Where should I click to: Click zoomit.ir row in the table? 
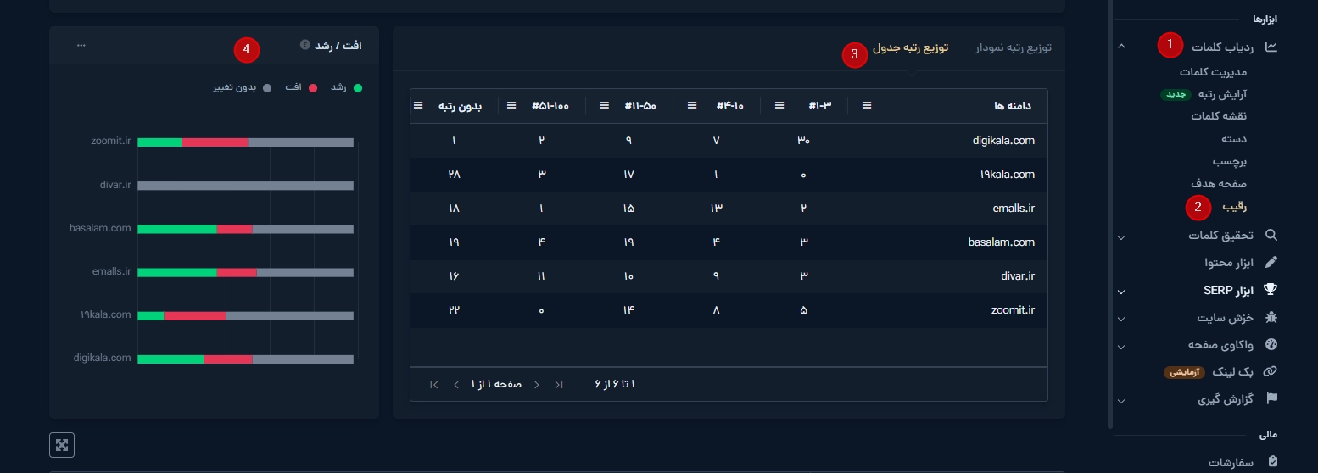(729, 310)
